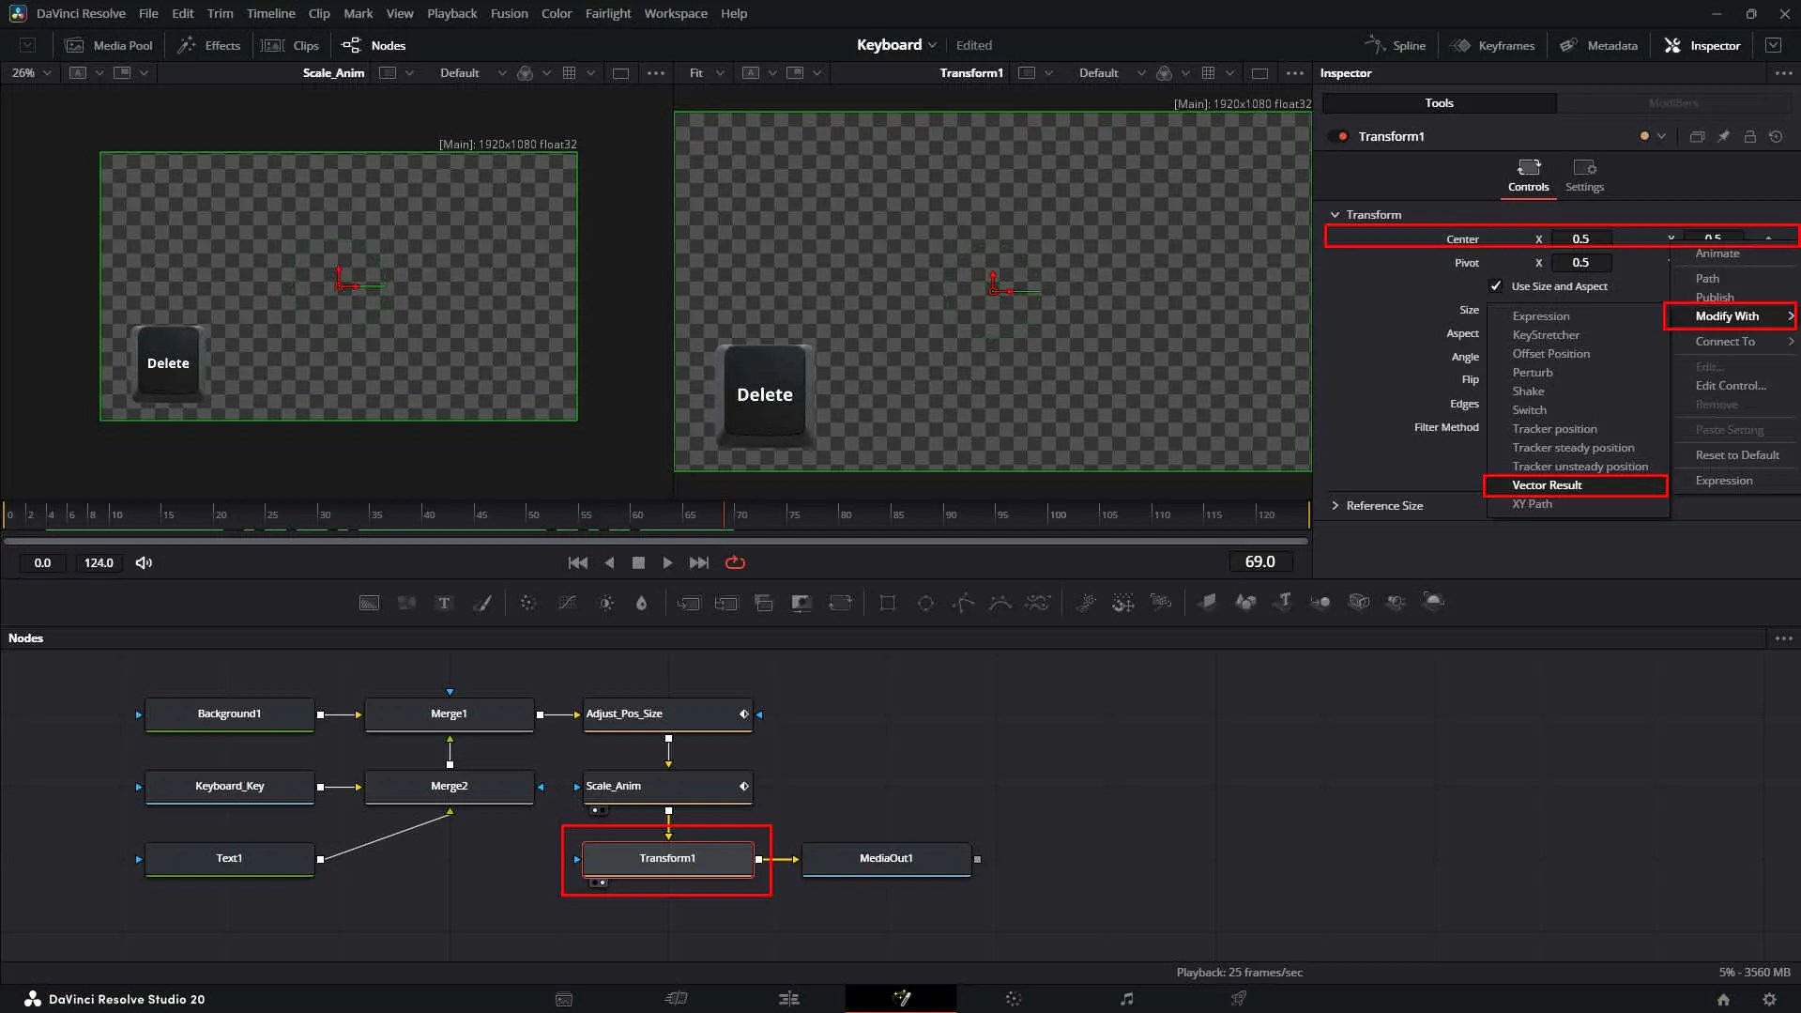Stop playback

pyautogui.click(x=638, y=562)
